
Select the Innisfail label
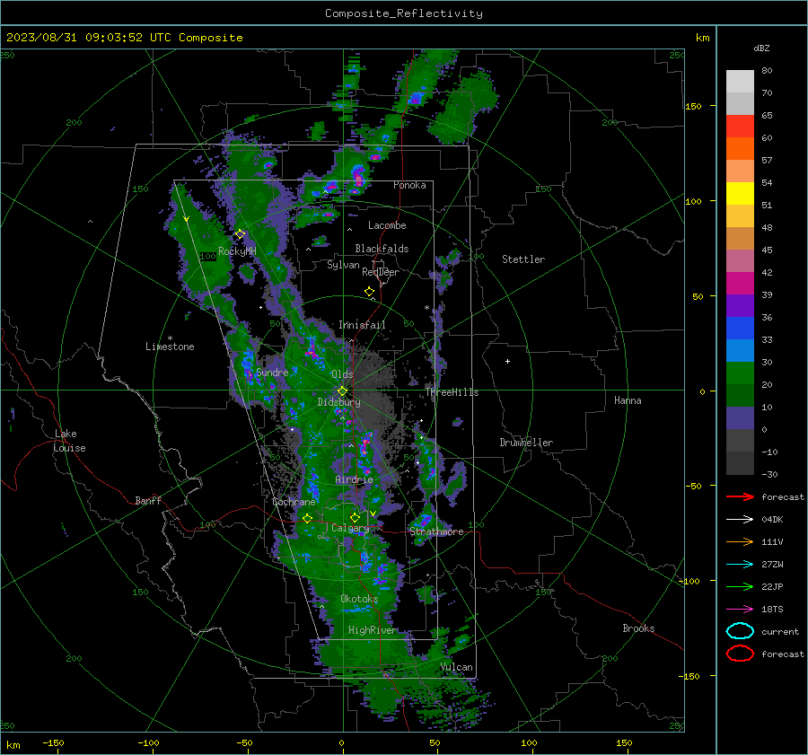(362, 325)
